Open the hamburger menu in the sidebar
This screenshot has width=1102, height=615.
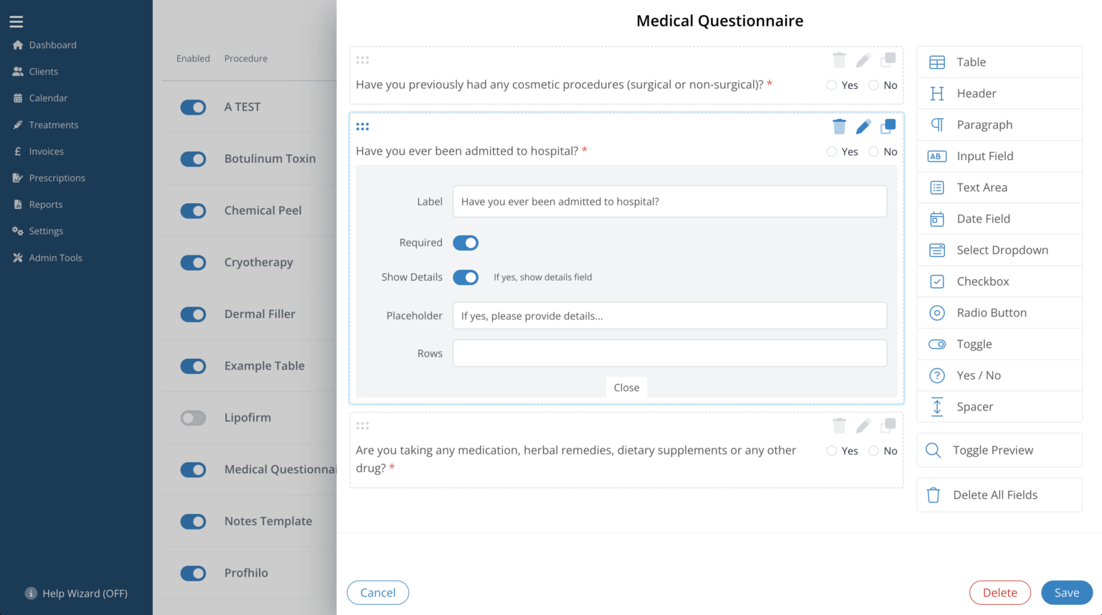[17, 21]
